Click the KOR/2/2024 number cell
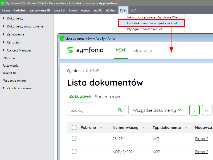The height and width of the screenshot is (160, 213). 124,152
